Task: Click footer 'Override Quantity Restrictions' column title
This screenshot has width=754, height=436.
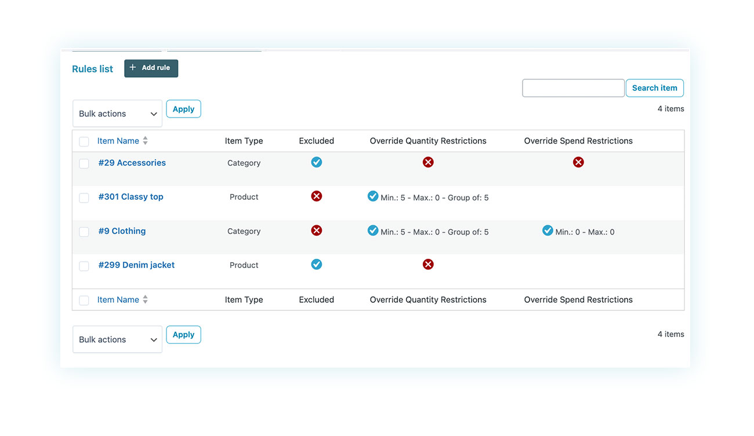Action: tap(428, 299)
